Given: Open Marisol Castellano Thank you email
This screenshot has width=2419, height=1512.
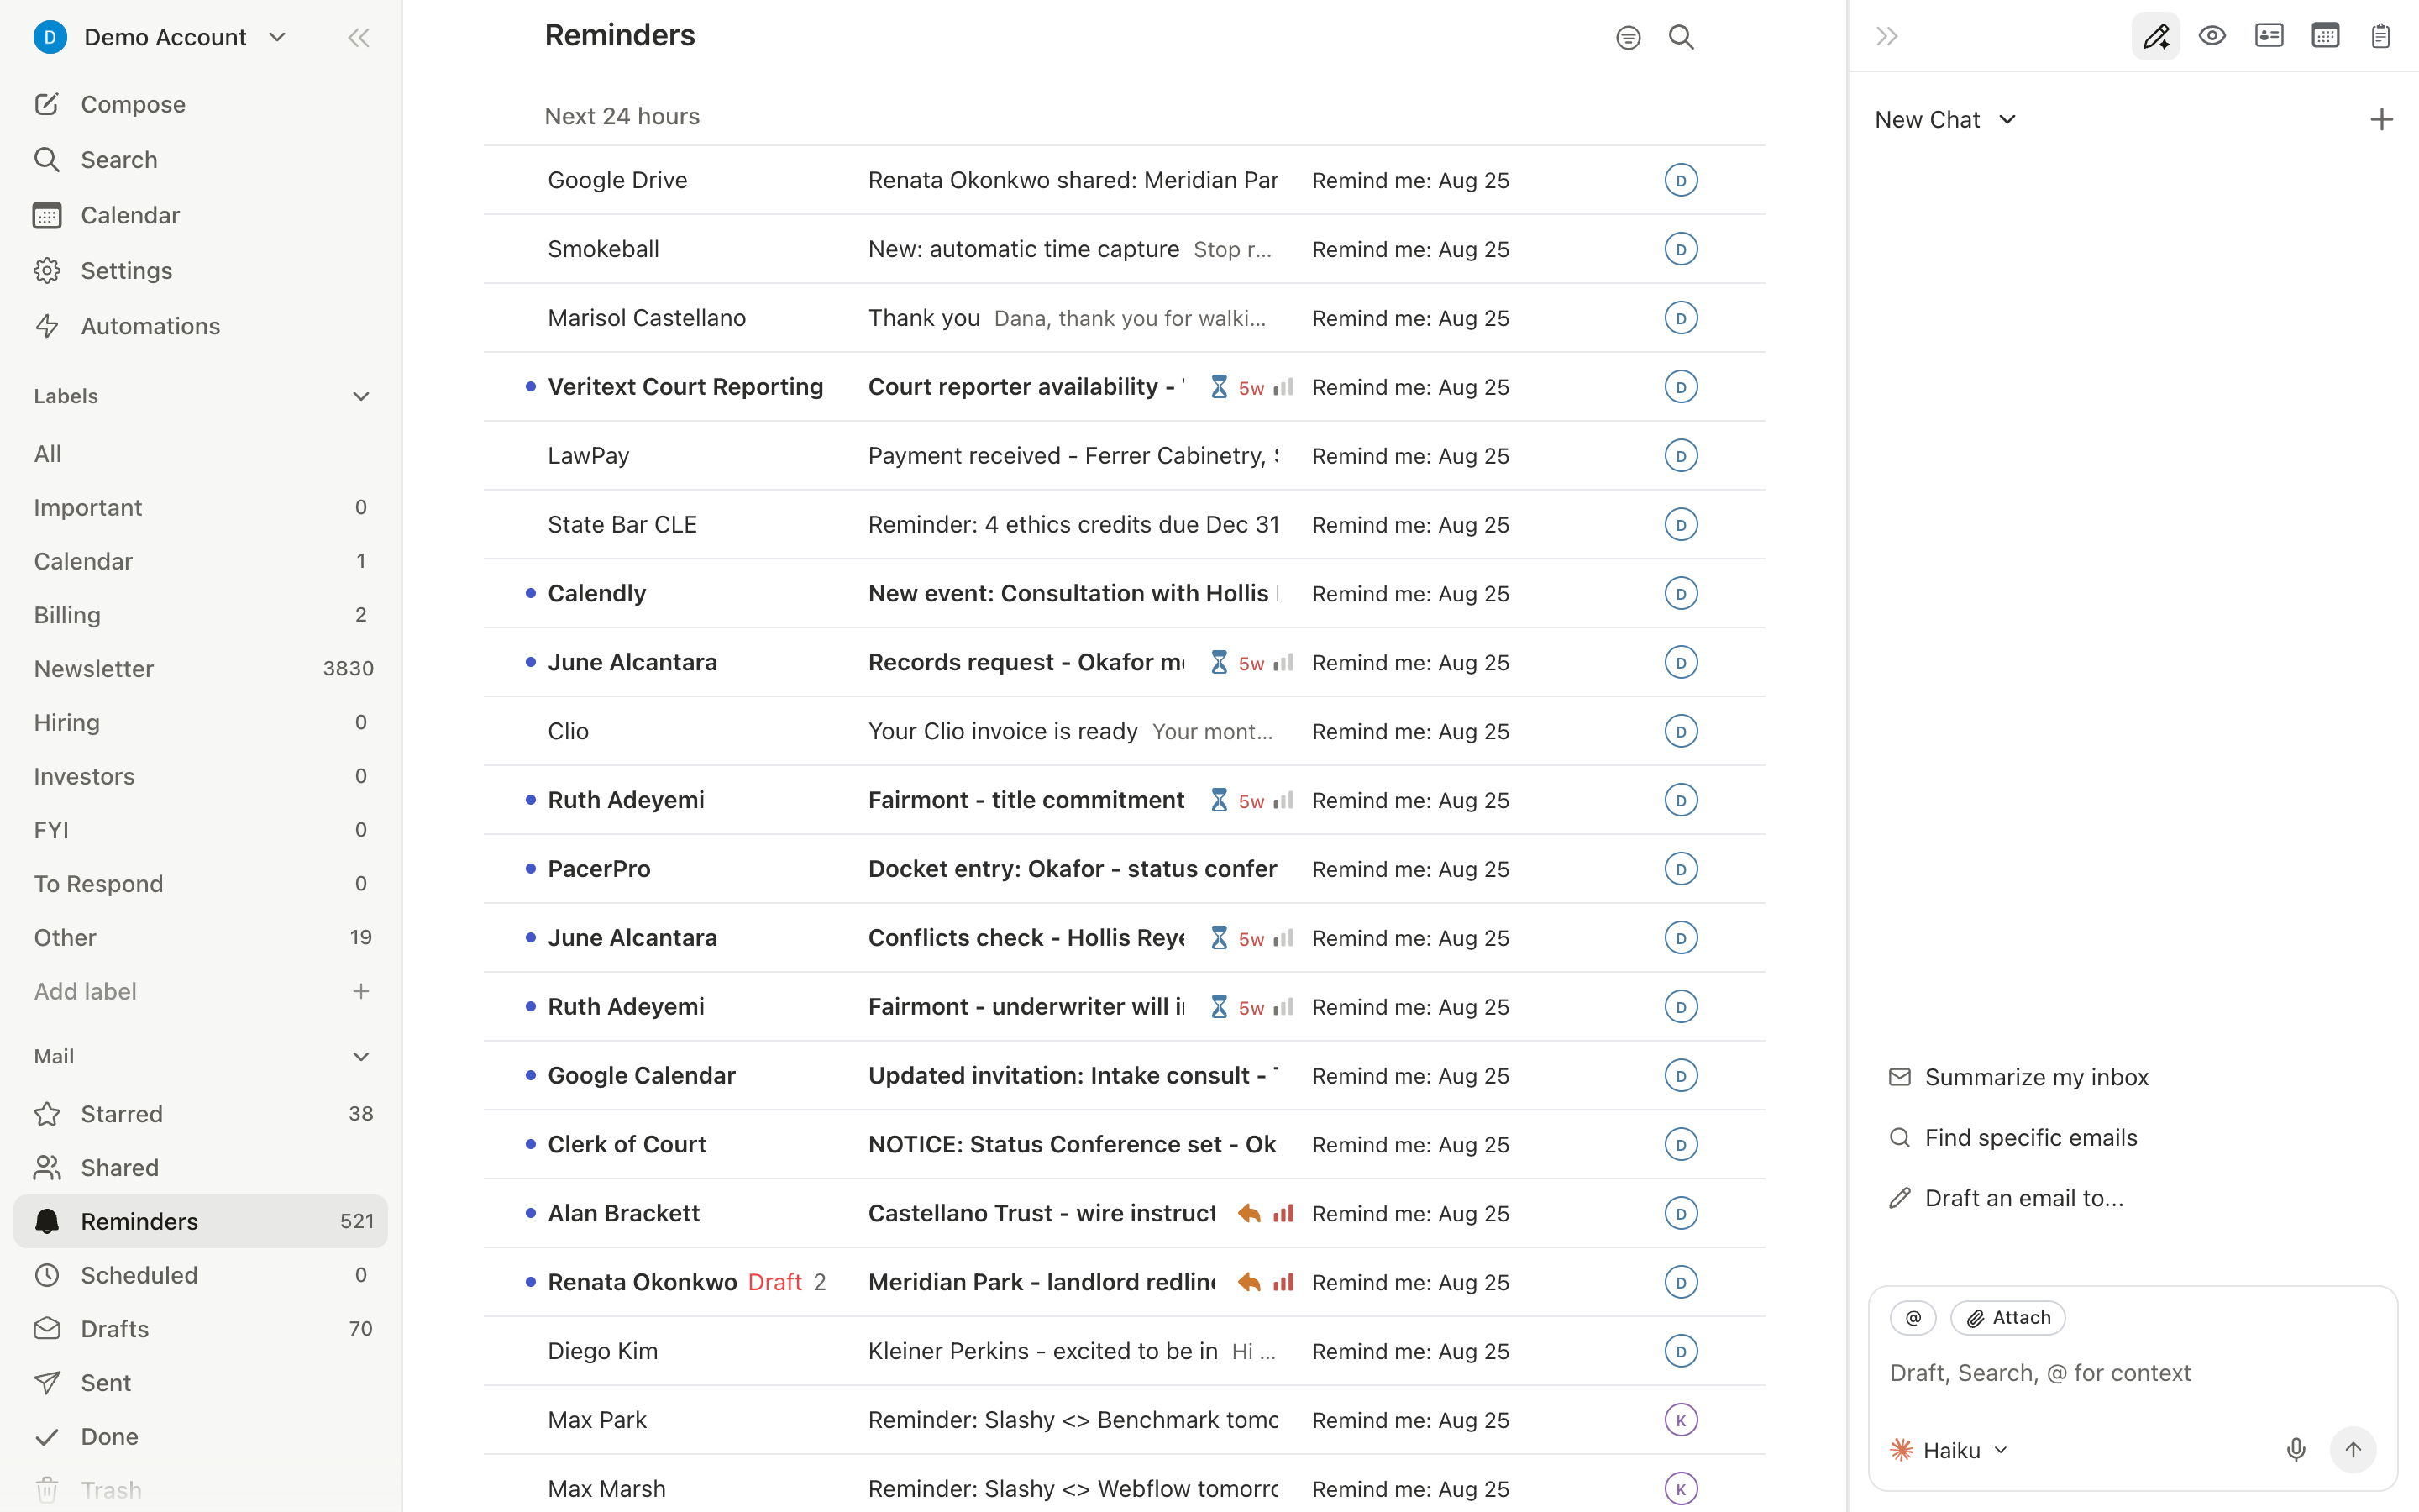Looking at the screenshot, I should pyautogui.click(x=1125, y=318).
